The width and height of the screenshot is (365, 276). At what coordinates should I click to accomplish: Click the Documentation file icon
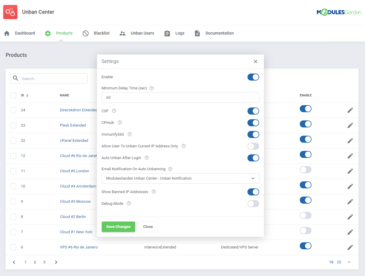(197, 33)
